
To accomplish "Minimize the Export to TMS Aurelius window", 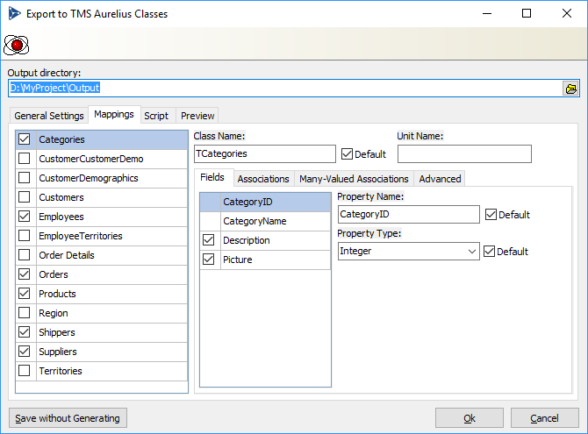I will coord(487,13).
